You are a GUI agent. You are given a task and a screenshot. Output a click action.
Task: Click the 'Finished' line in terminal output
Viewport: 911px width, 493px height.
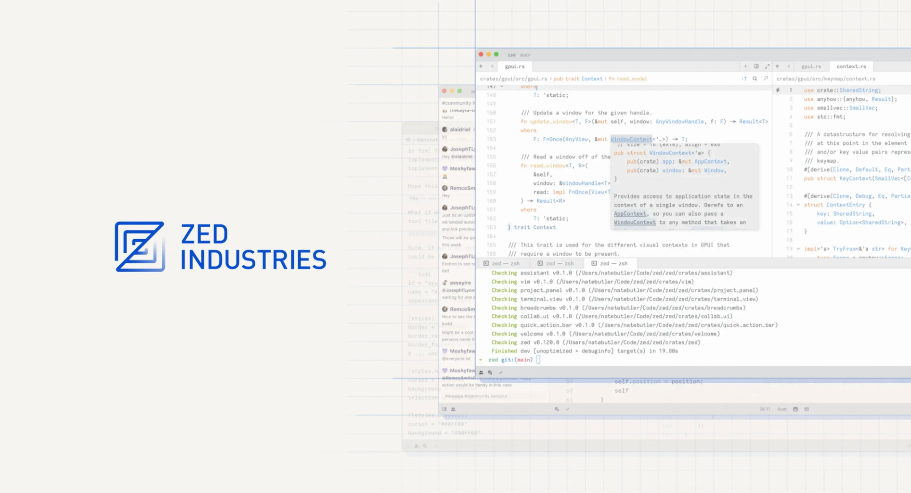585,351
